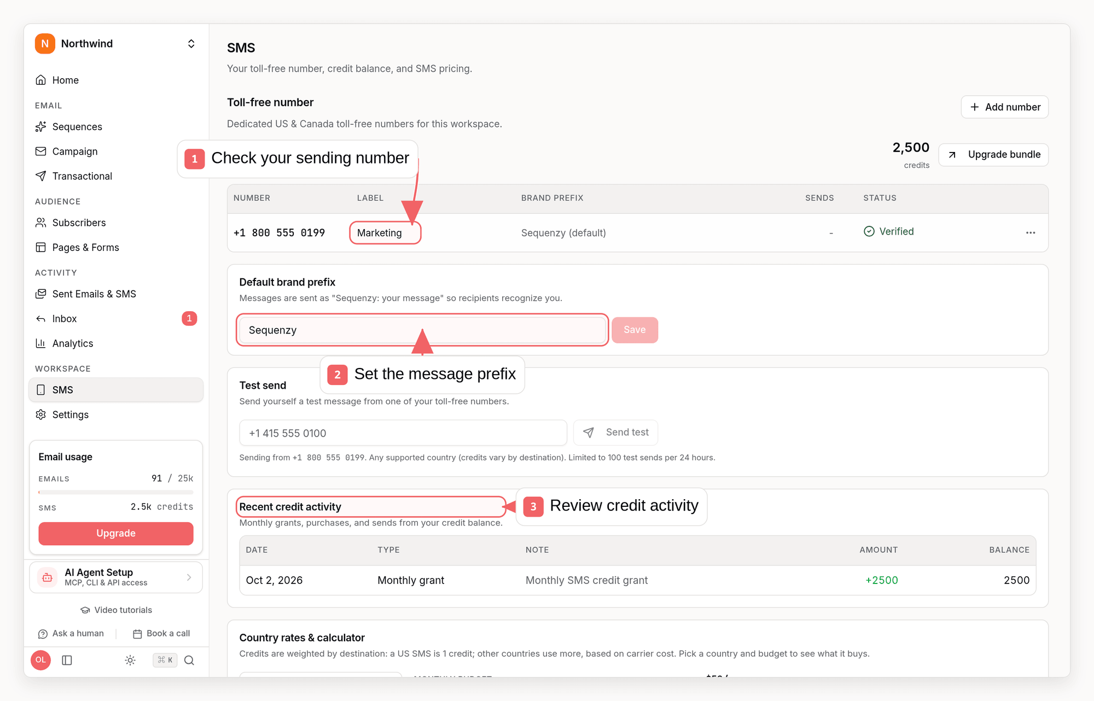The height and width of the screenshot is (701, 1094).
Task: Click the Home house icon
Action: tap(40, 80)
